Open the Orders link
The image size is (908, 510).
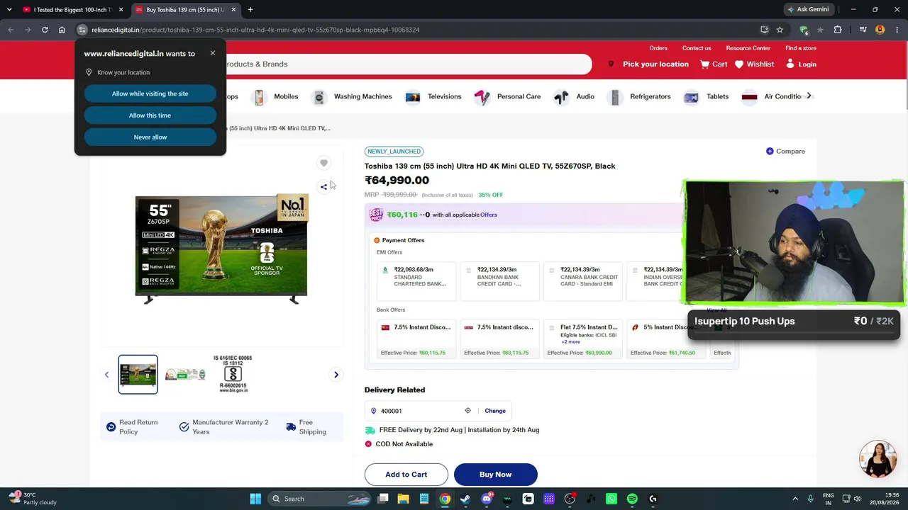[x=658, y=48]
